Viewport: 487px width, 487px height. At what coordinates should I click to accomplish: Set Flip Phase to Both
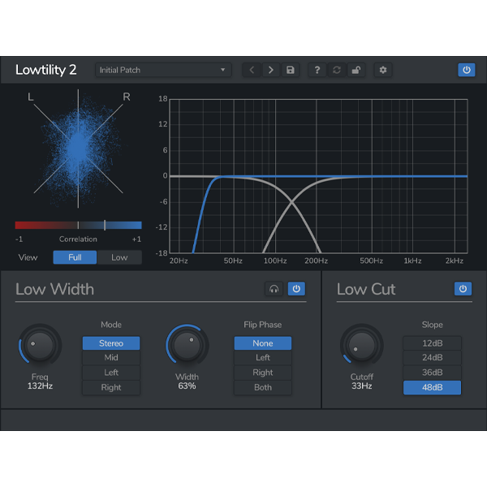(263, 387)
